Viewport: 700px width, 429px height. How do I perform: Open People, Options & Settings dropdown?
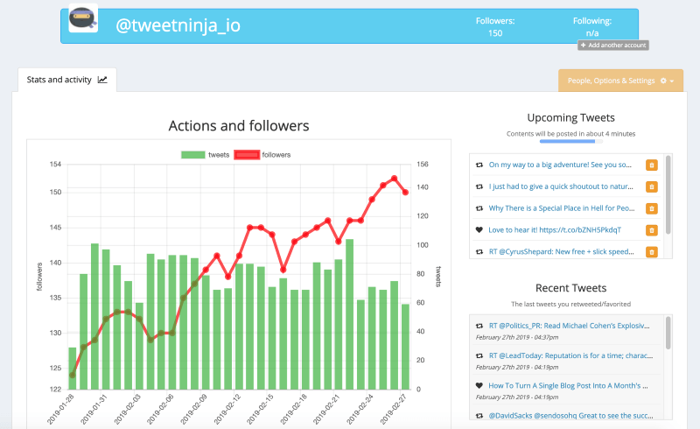click(x=620, y=81)
